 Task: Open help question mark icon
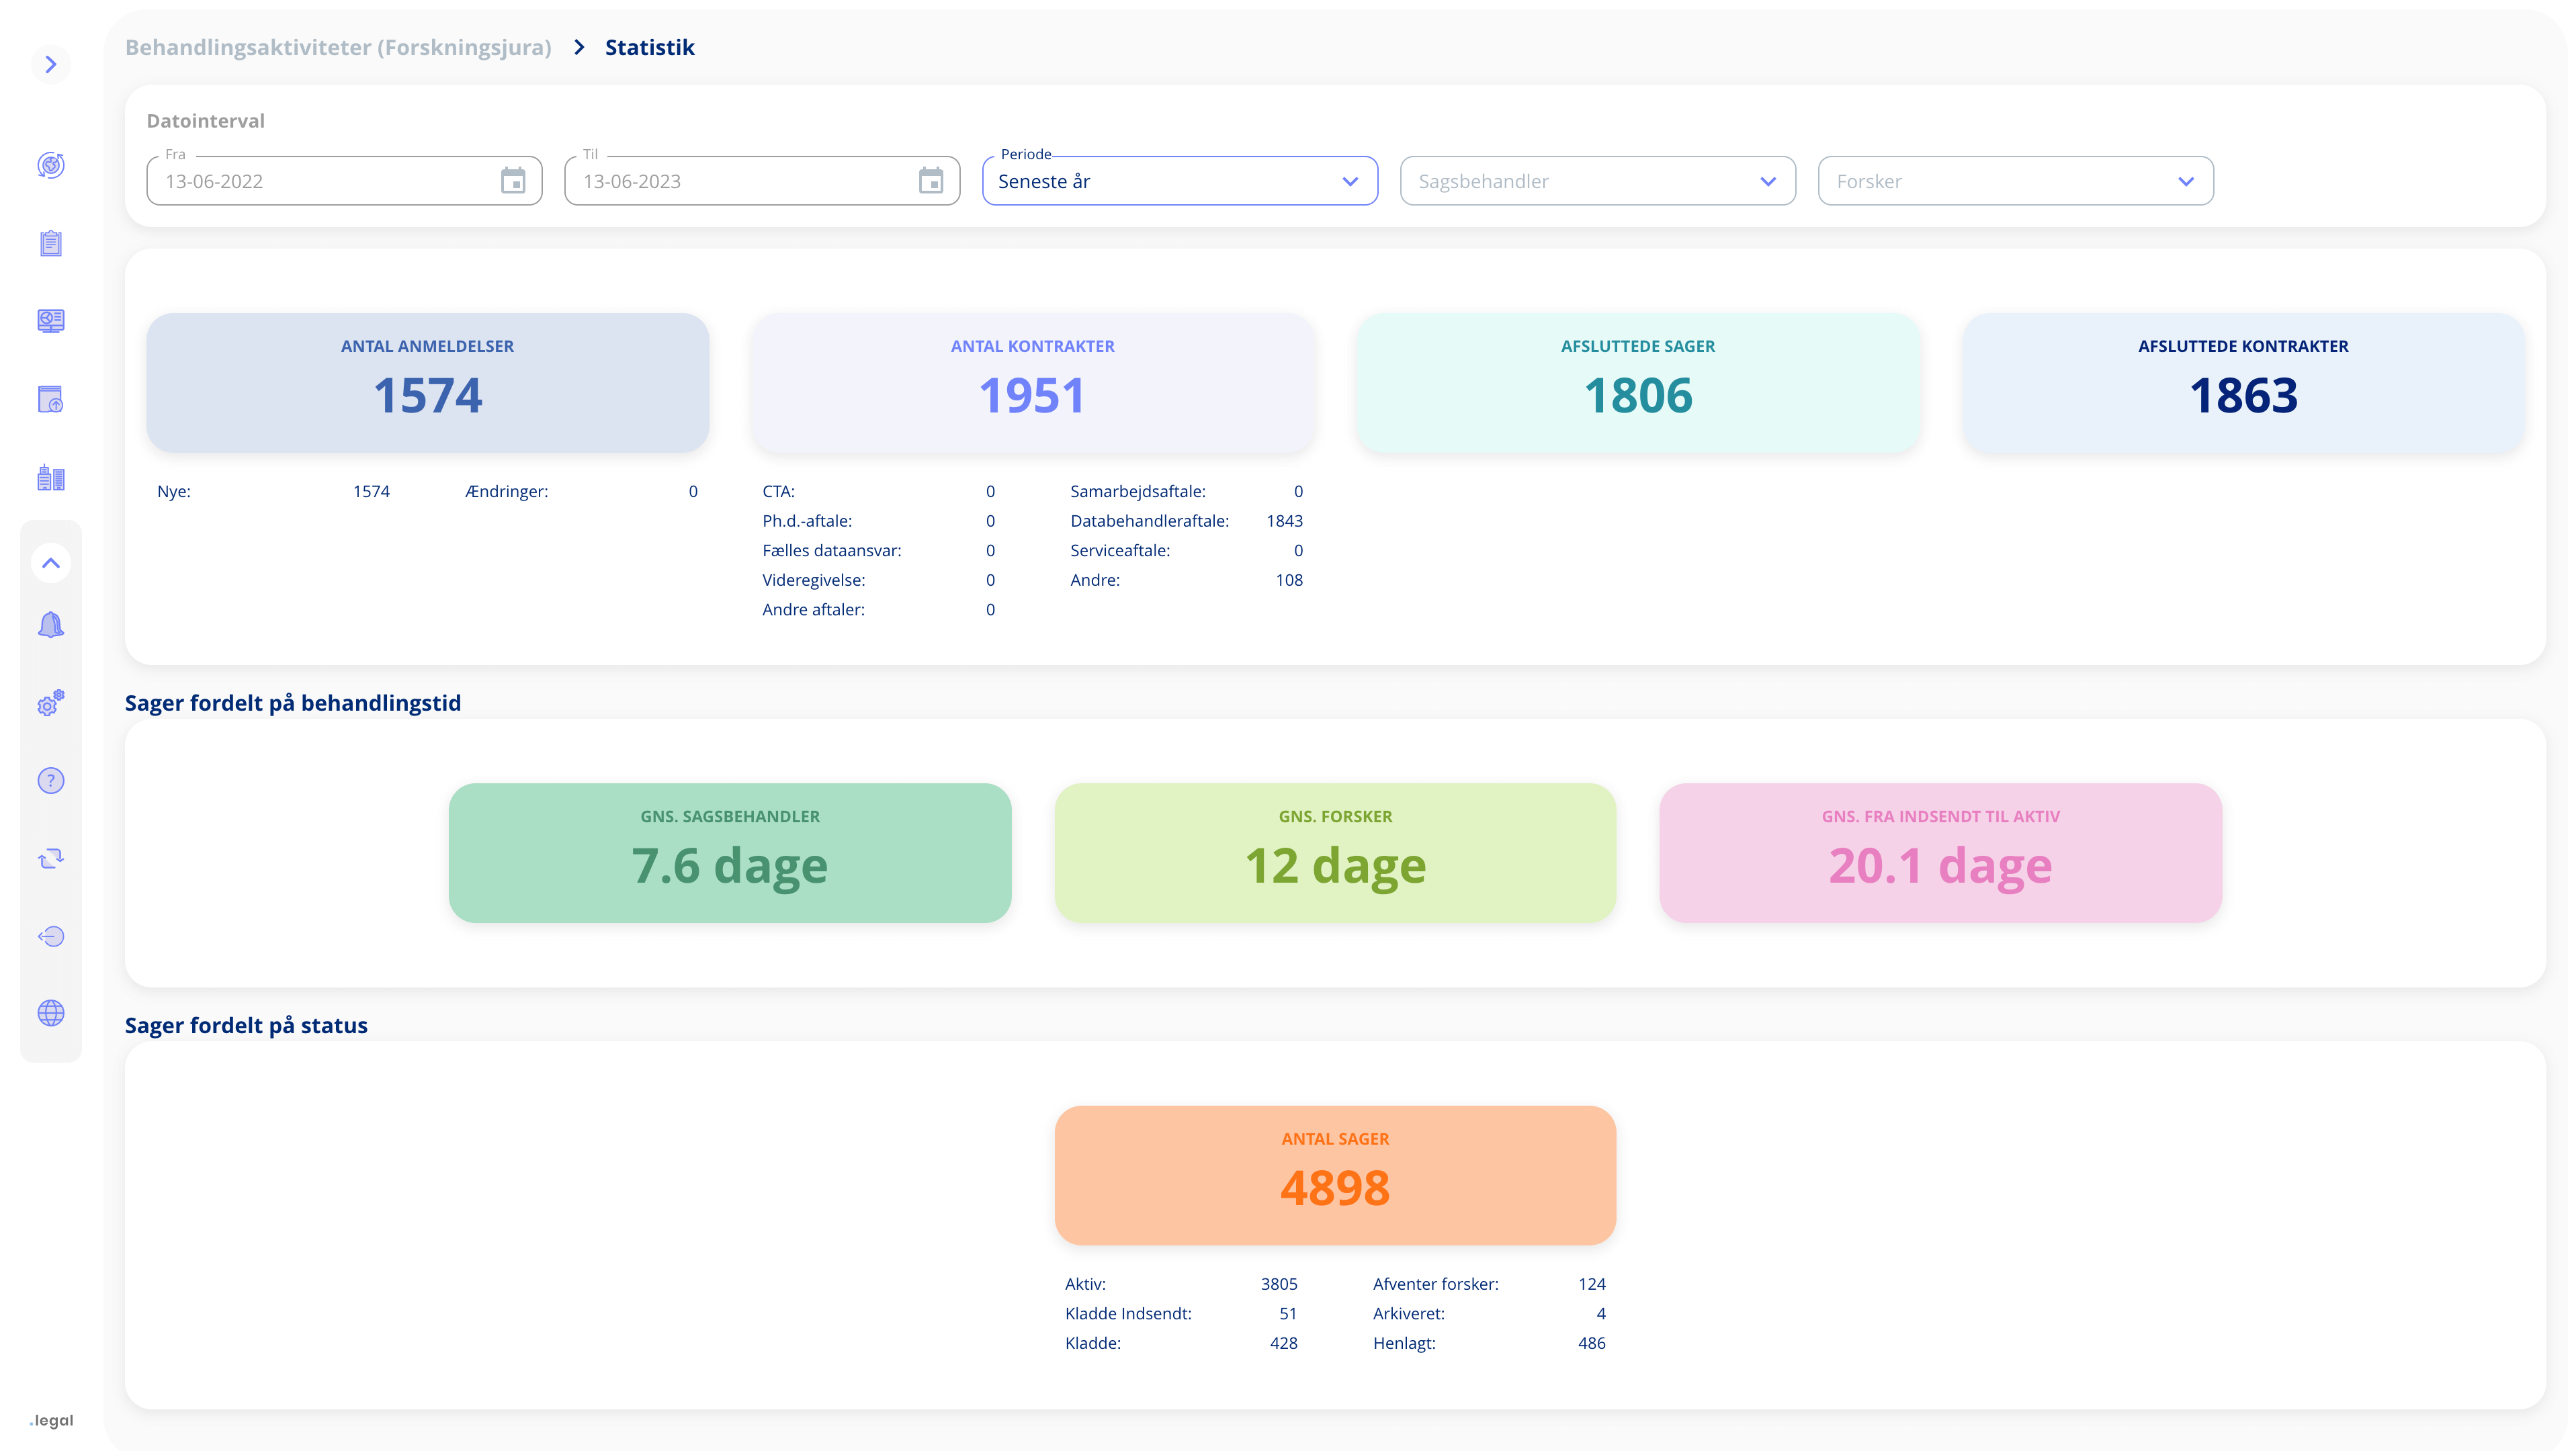coord(51,781)
